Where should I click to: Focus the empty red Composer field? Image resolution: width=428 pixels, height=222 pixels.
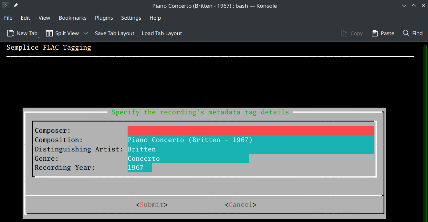[250, 130]
